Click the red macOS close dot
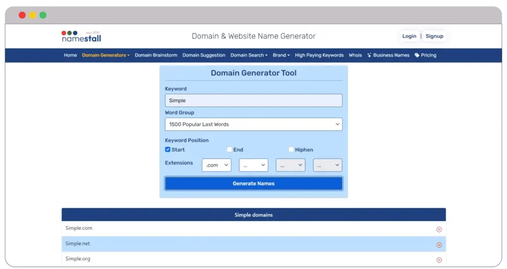Image resolution: width=507 pixels, height=269 pixels. coord(22,15)
